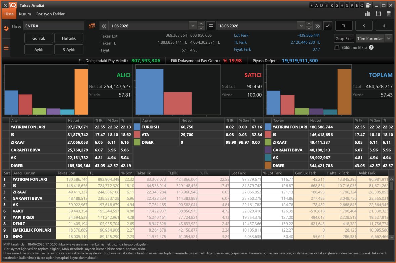Image resolution: width=396 pixels, height=263 pixels.
Task: Select the EMEKLILIK FONLARI row
Action: pyautogui.click(x=195, y=230)
